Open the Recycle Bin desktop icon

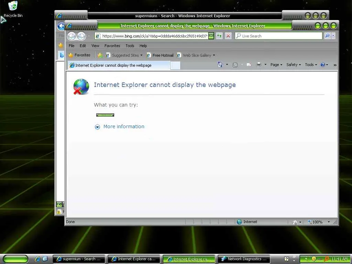pyautogui.click(x=13, y=9)
